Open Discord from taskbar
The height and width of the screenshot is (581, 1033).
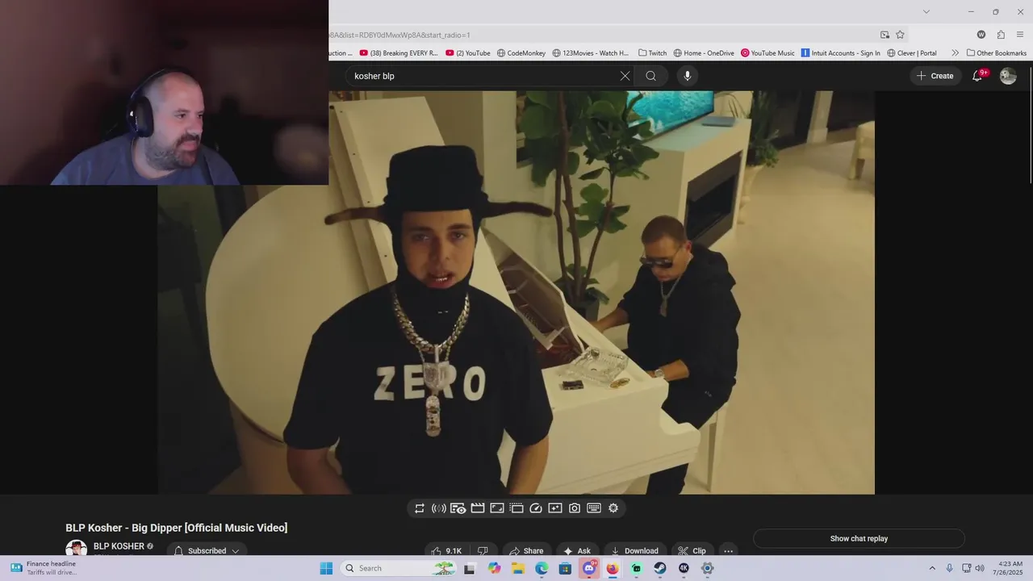(x=589, y=568)
